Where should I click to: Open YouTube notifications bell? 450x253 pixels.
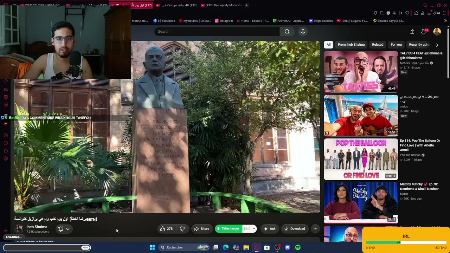pos(424,32)
